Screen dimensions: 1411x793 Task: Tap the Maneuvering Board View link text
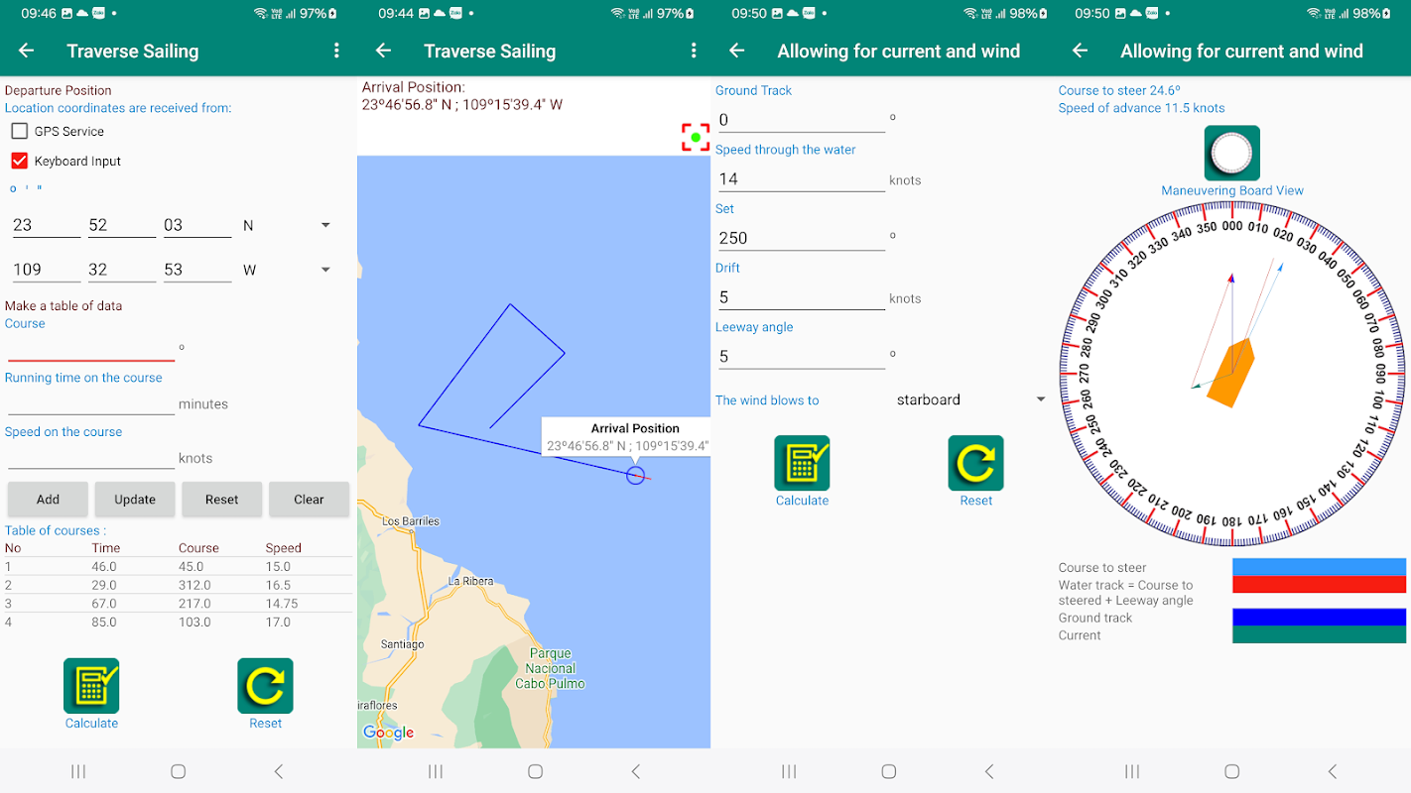pyautogui.click(x=1232, y=190)
